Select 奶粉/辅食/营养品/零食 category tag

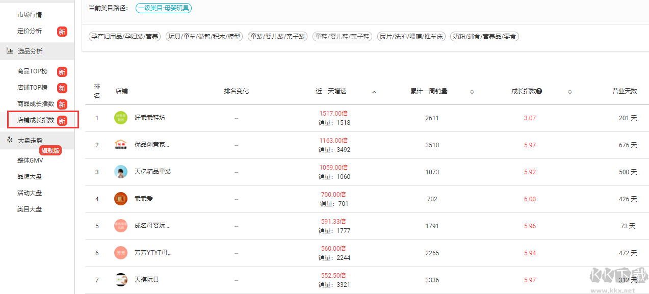point(484,37)
